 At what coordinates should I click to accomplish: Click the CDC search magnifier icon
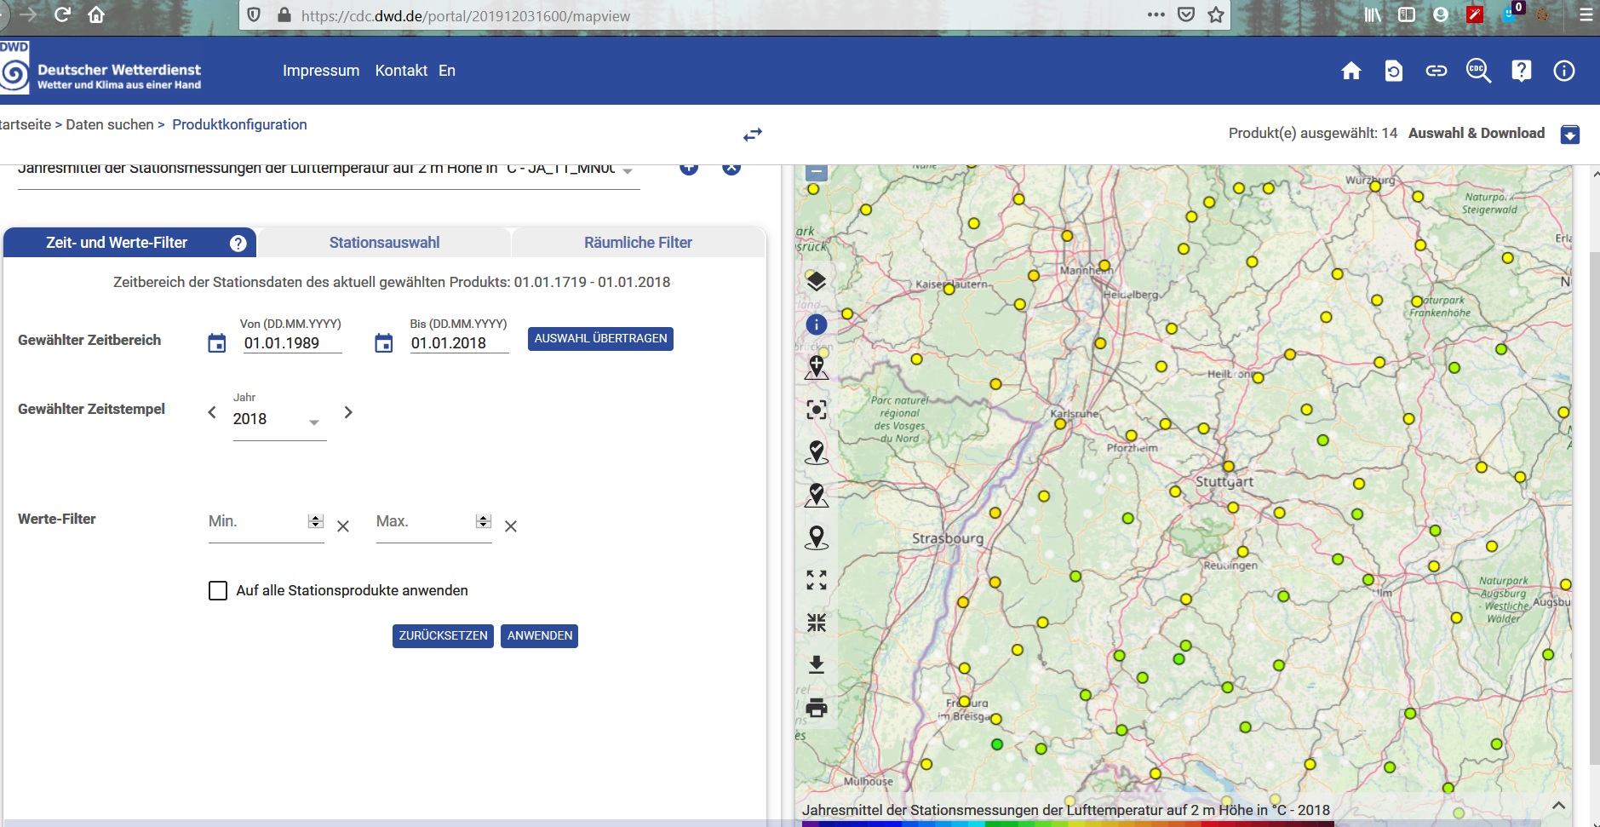[1478, 71]
